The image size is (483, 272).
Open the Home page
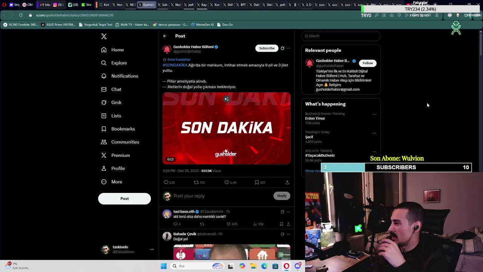click(112, 50)
